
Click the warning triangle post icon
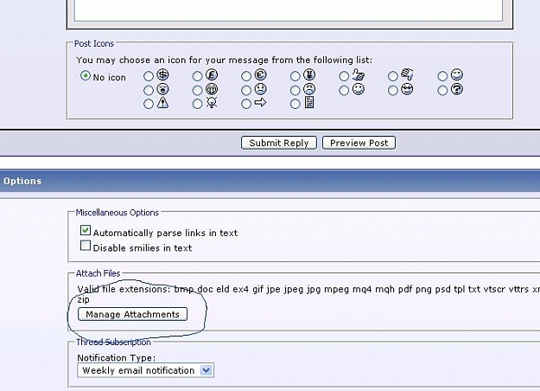pyautogui.click(x=162, y=102)
